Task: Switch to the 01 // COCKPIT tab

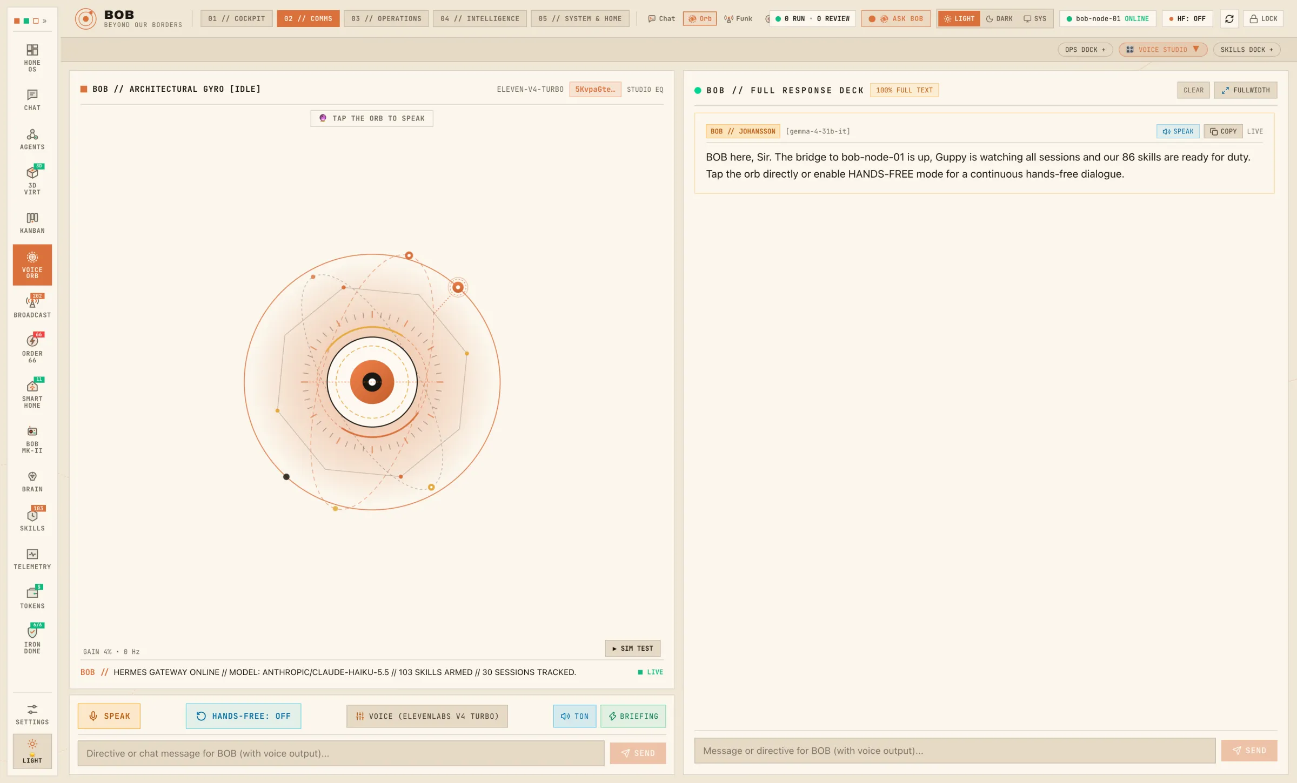Action: [237, 19]
